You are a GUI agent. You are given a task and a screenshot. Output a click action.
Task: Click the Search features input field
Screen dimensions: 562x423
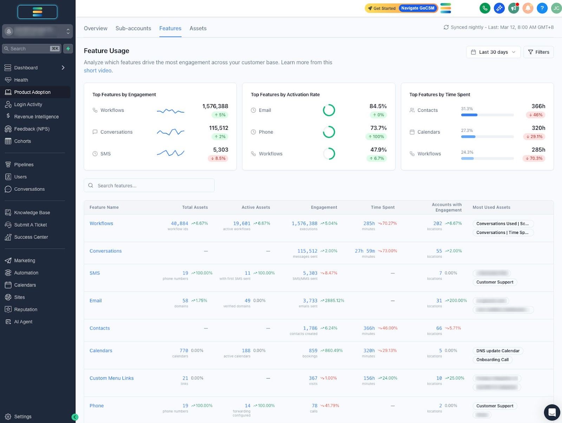click(x=149, y=185)
